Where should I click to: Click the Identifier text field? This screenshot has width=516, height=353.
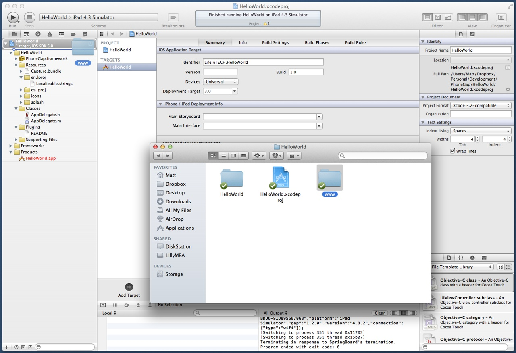coord(263,63)
